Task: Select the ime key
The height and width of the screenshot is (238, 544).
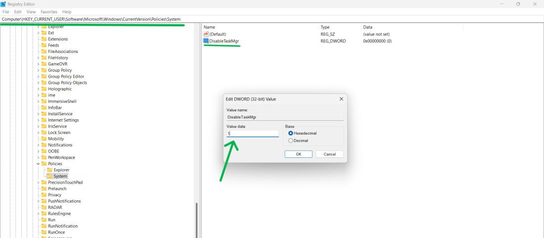Action: [x=51, y=95]
